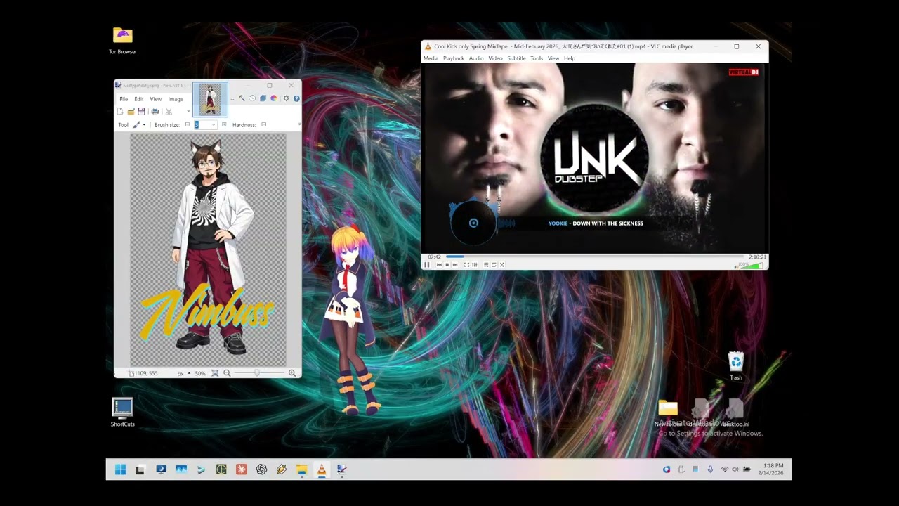Screen dimensions: 899x506
Task: Click the New file icon in Paint.NET
Action: 120,111
